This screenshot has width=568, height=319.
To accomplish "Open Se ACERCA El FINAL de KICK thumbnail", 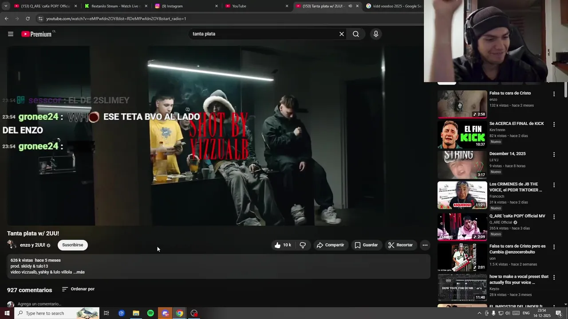I will click(462, 134).
